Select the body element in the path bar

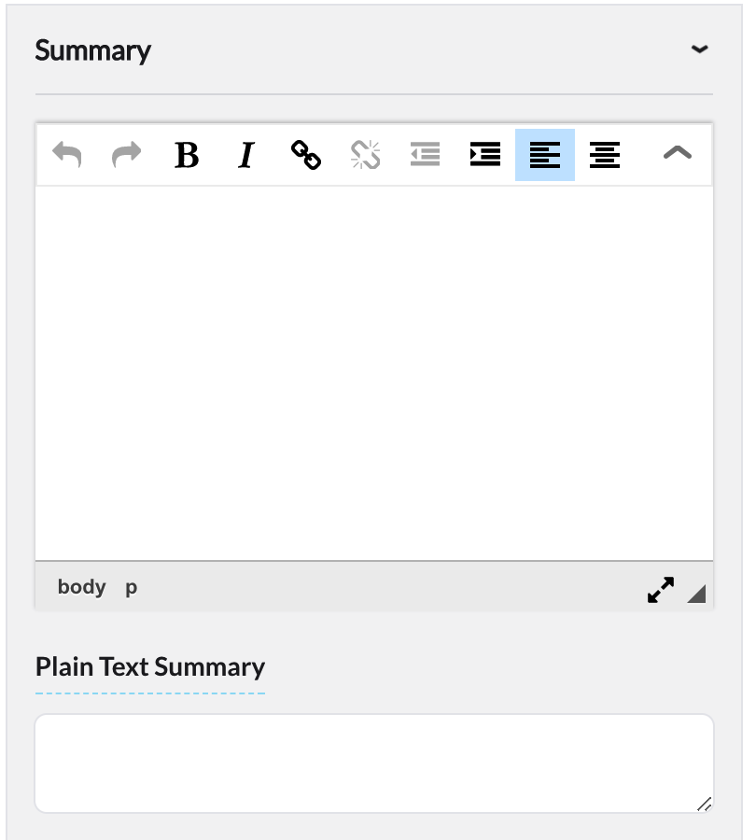tap(81, 586)
